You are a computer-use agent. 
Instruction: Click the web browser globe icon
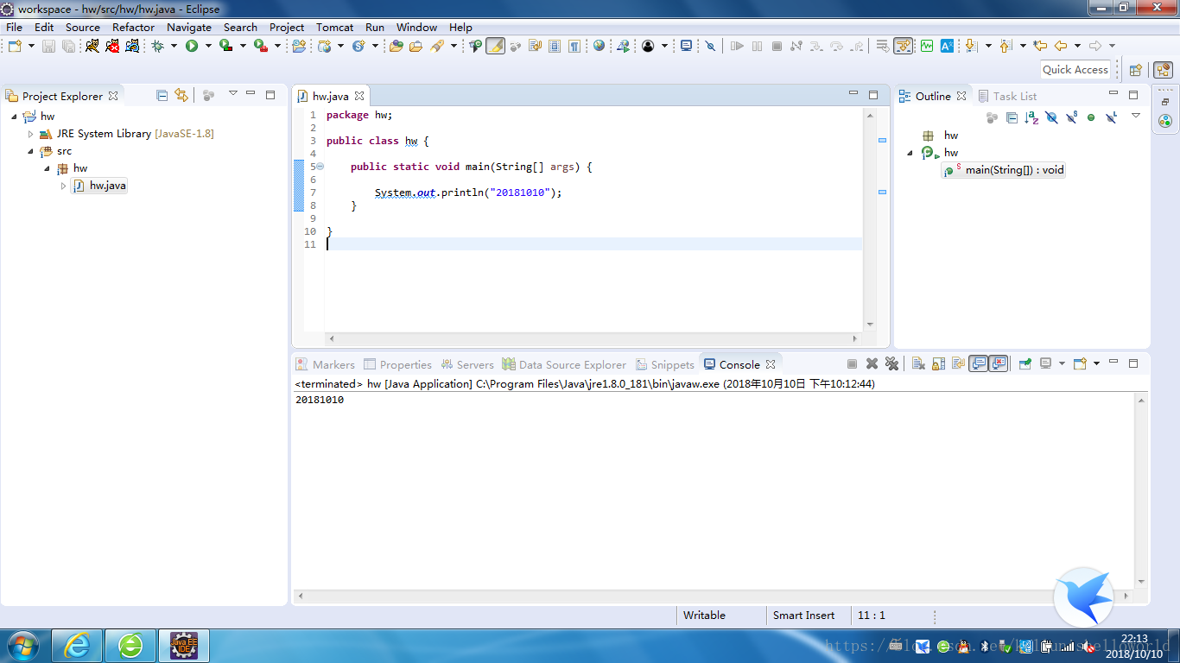(x=599, y=46)
